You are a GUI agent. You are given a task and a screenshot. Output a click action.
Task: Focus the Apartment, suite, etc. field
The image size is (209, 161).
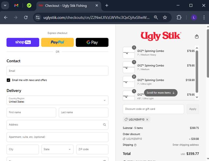point(57,137)
